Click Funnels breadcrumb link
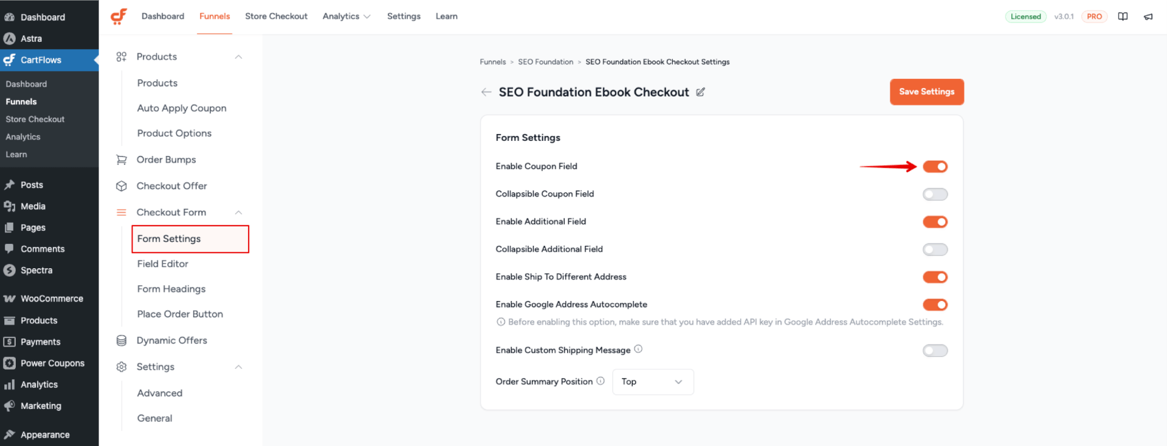The image size is (1167, 446). tap(493, 62)
